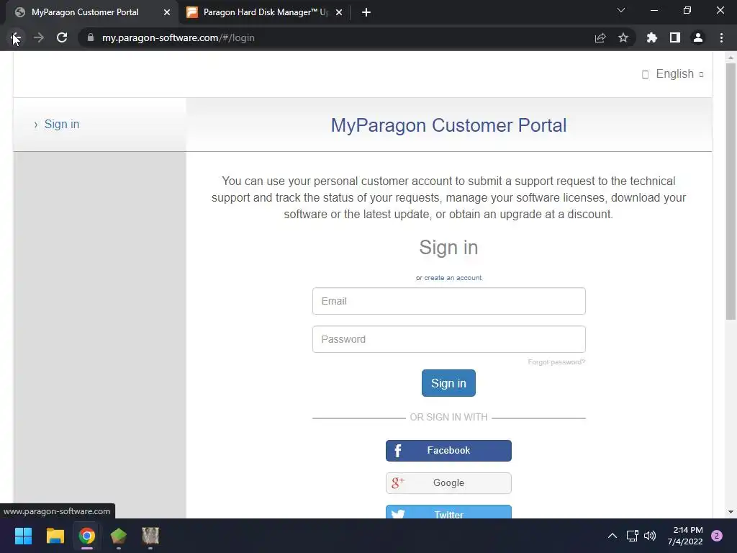Click the volume speaker tray icon
737x553 pixels.
pyautogui.click(x=650, y=536)
